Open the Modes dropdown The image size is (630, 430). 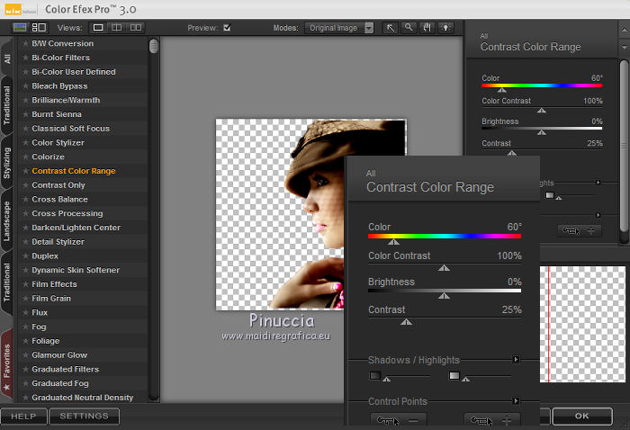pyautogui.click(x=338, y=28)
